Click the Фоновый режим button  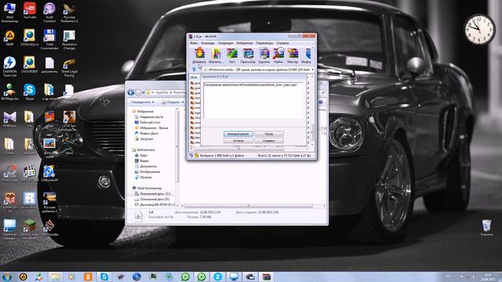point(238,134)
